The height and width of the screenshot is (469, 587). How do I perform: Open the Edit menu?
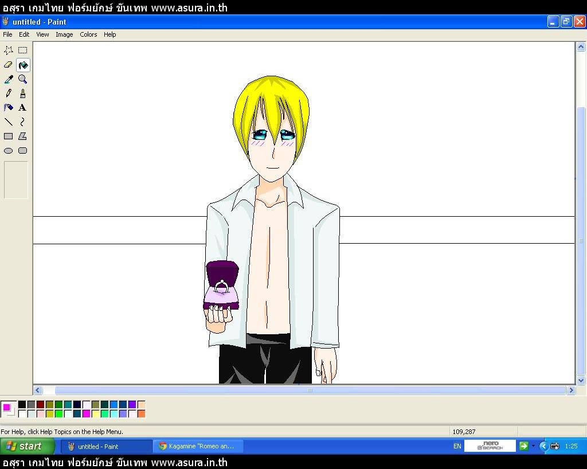pyautogui.click(x=24, y=34)
